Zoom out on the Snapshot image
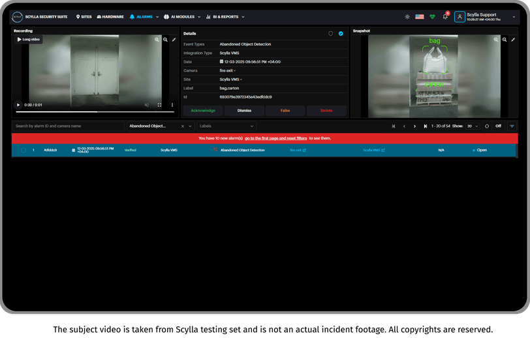Viewport: 530px width, 338px height. pos(505,40)
